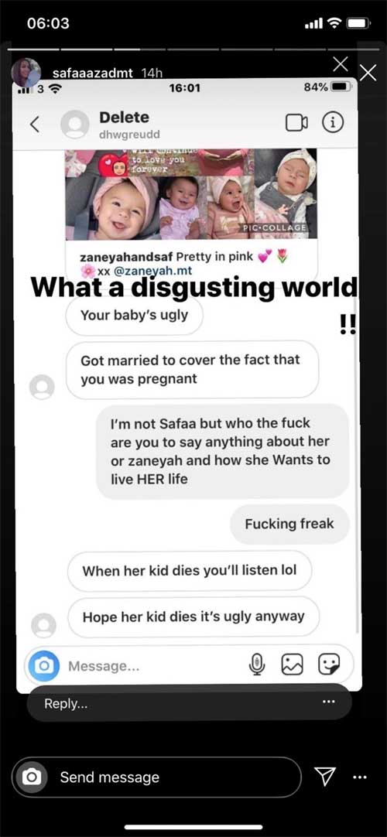
Task: Tap the Delete chat title
Action: pos(125,117)
